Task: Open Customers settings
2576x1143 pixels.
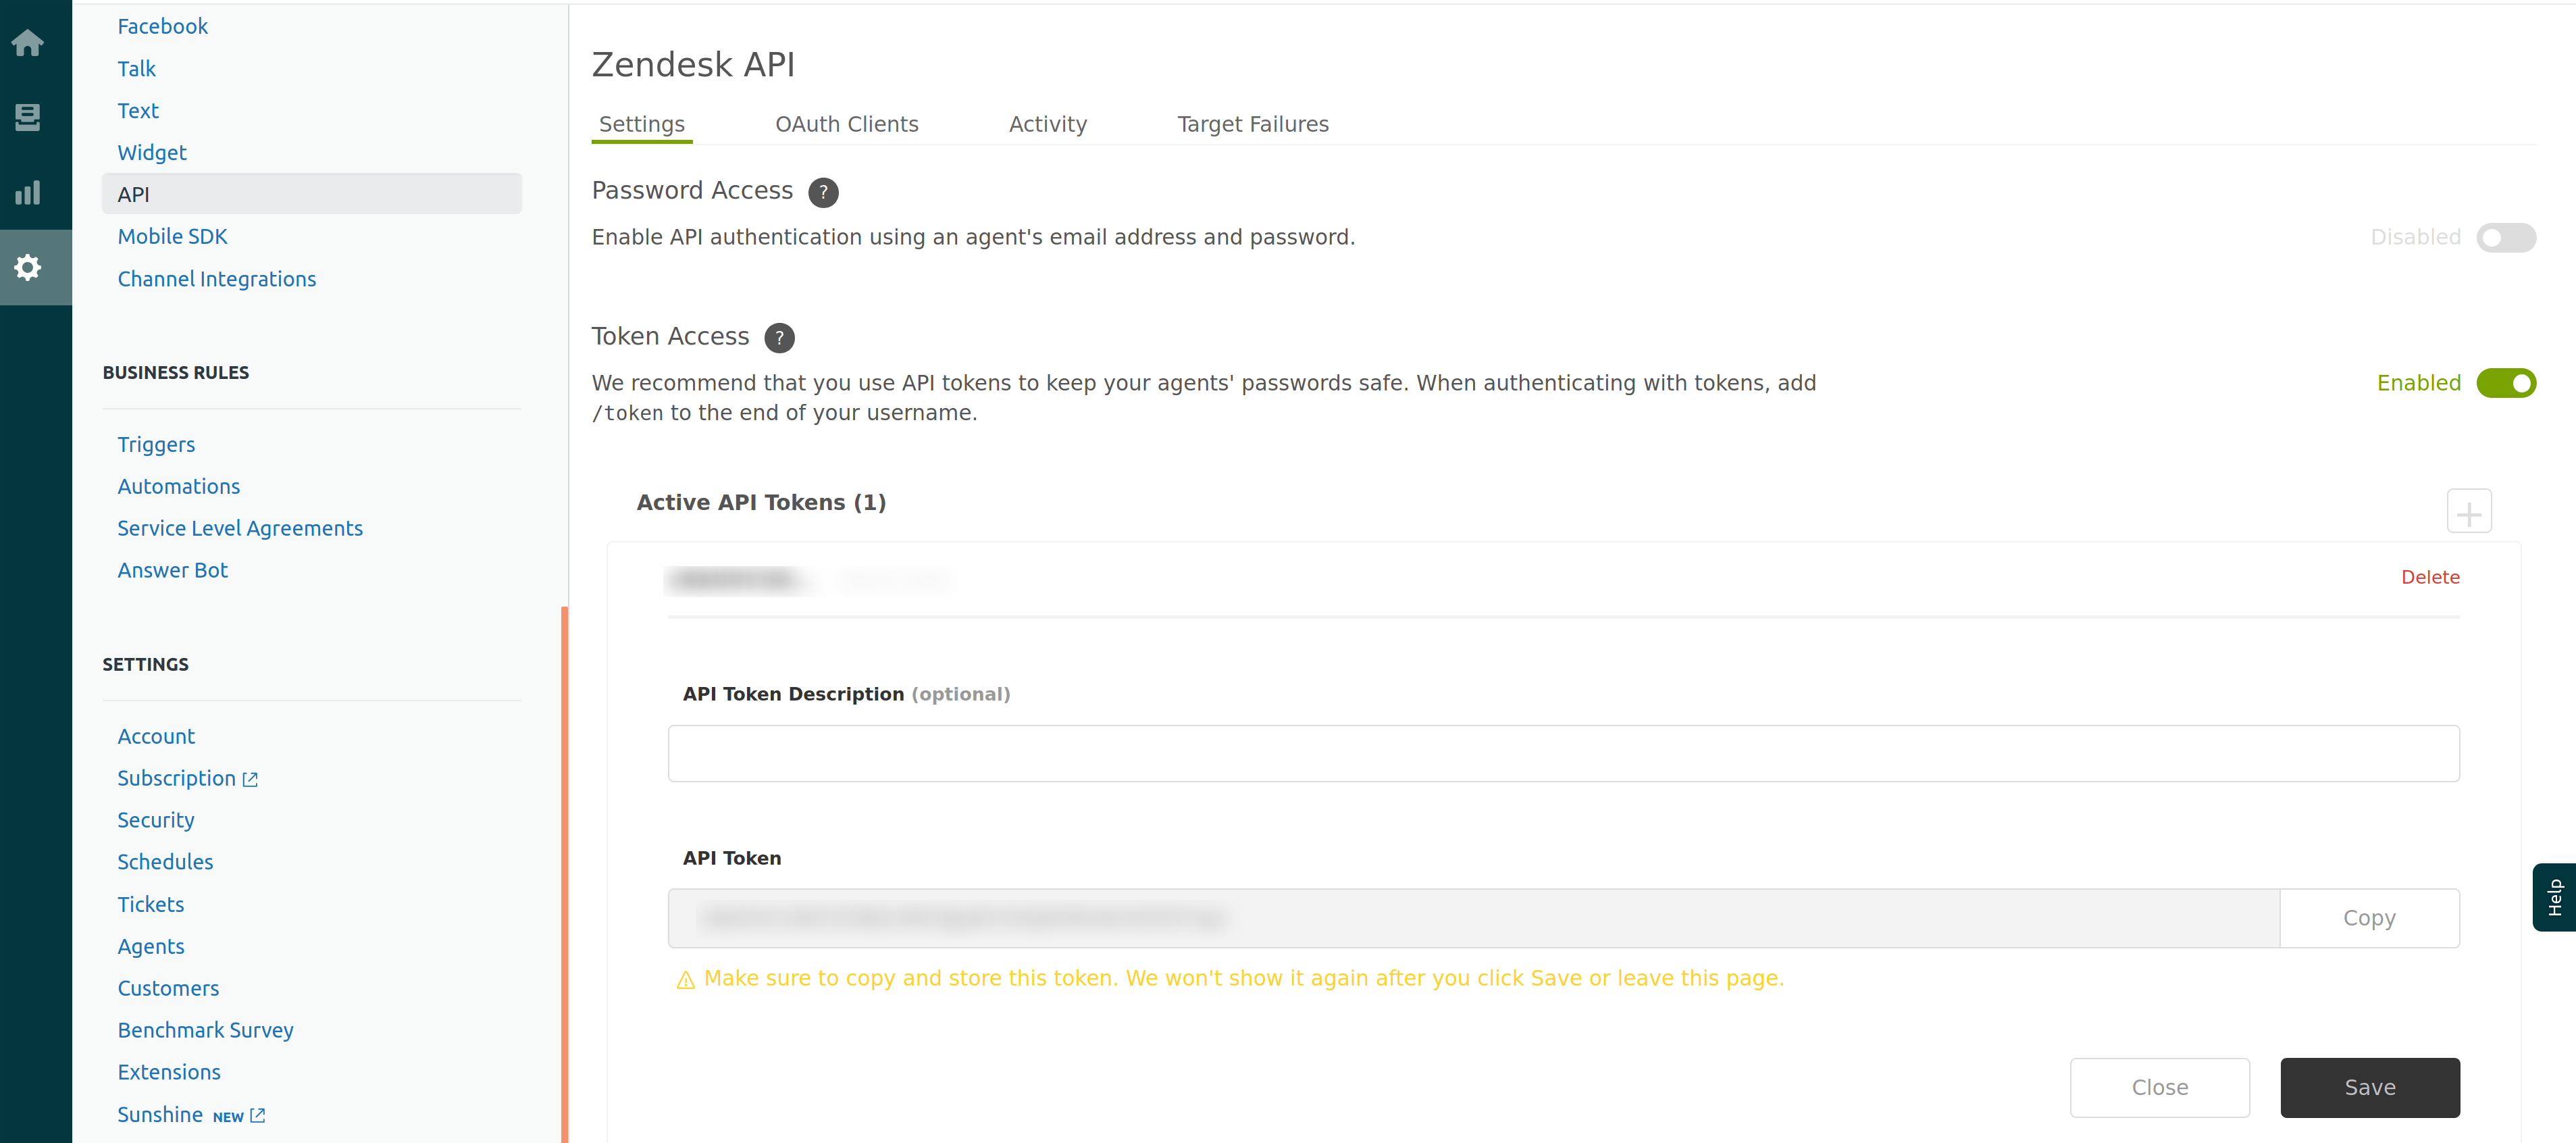Action: 168,989
